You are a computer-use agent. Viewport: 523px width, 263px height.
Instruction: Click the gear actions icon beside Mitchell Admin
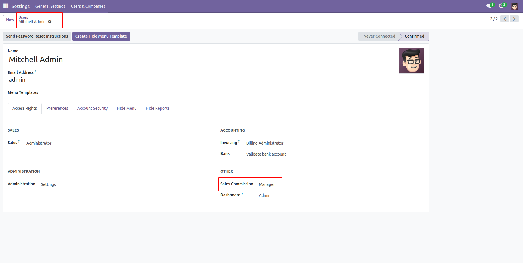click(x=50, y=22)
